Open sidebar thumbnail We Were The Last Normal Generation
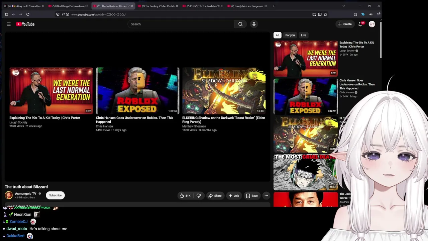 306,59
